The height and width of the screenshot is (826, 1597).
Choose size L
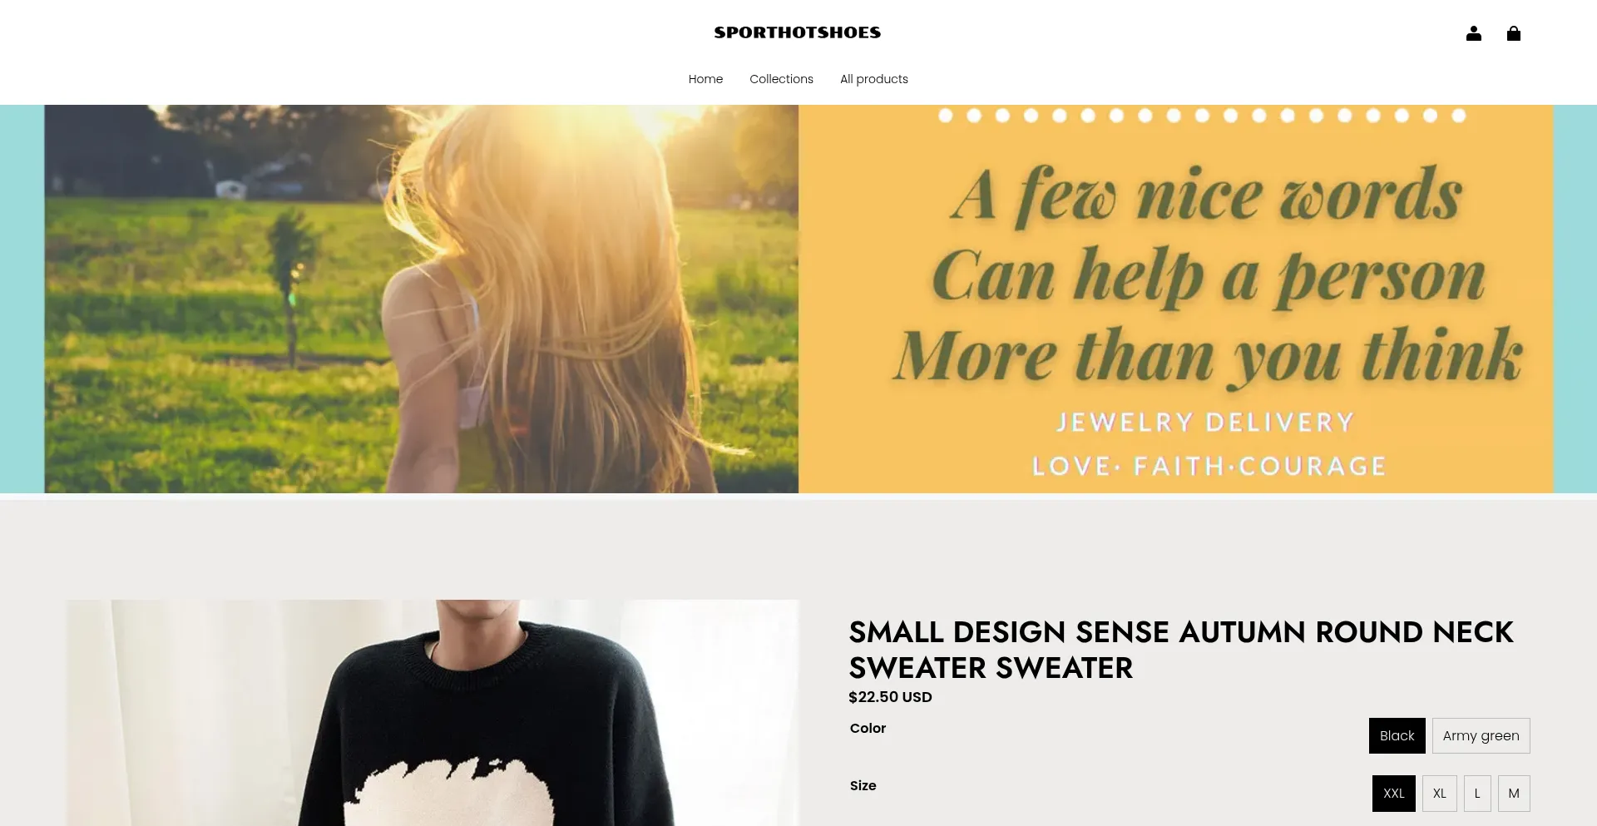click(1477, 794)
